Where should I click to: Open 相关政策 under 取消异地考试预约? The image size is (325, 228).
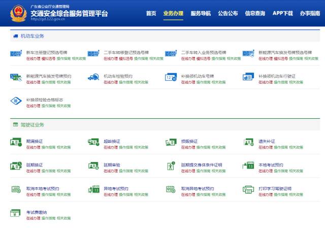[219, 194]
